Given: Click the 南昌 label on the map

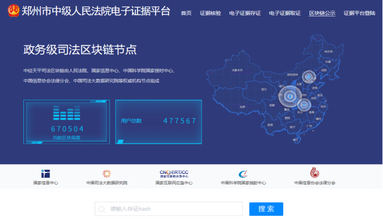Looking at the screenshot, I should pyautogui.click(x=311, y=112).
